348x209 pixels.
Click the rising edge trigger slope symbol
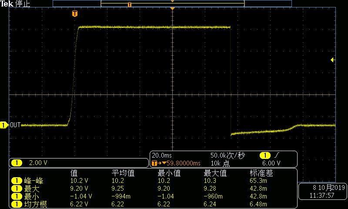[277, 155]
